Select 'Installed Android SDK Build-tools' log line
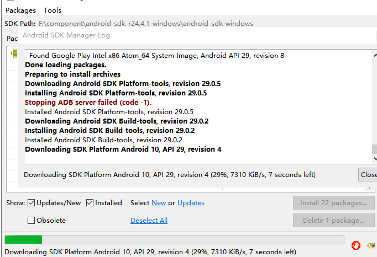 pos(103,140)
